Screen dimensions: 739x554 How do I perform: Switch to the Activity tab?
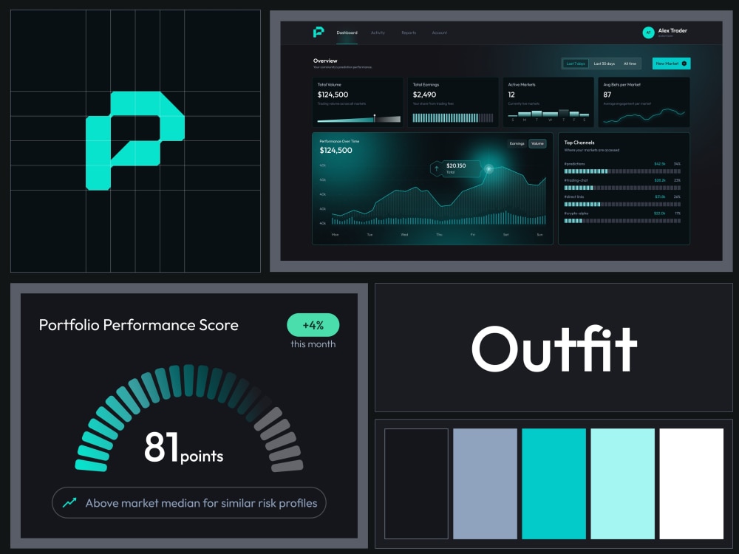[378, 33]
